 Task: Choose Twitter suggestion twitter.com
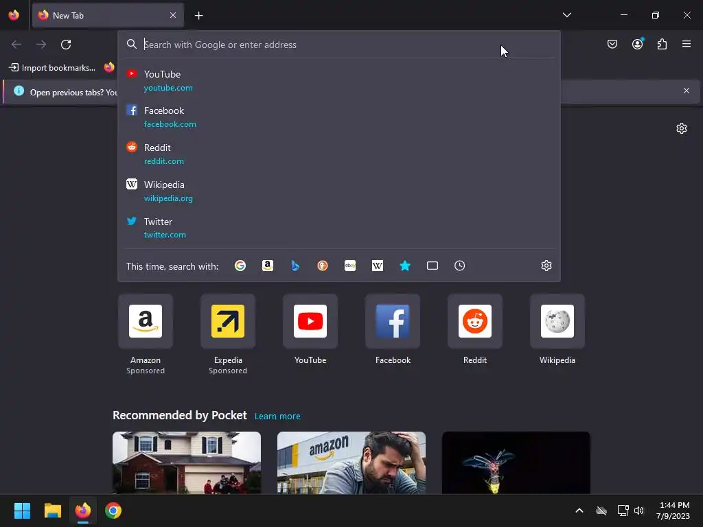tap(339, 228)
